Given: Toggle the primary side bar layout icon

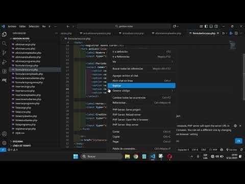Looking at the screenshot, I should [206, 26].
